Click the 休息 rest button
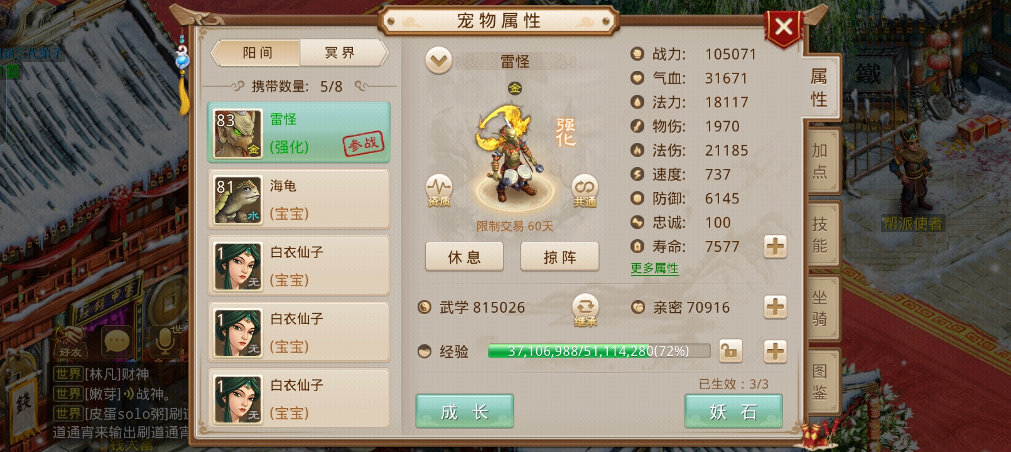The image size is (1011, 452). tap(464, 257)
